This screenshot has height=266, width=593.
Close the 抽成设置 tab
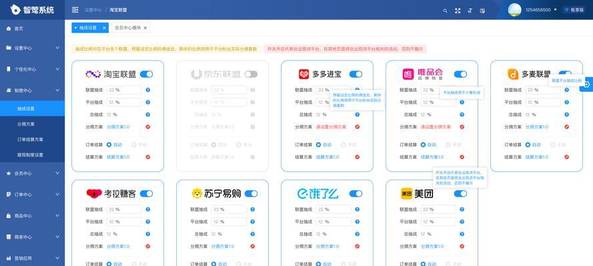tap(104, 28)
